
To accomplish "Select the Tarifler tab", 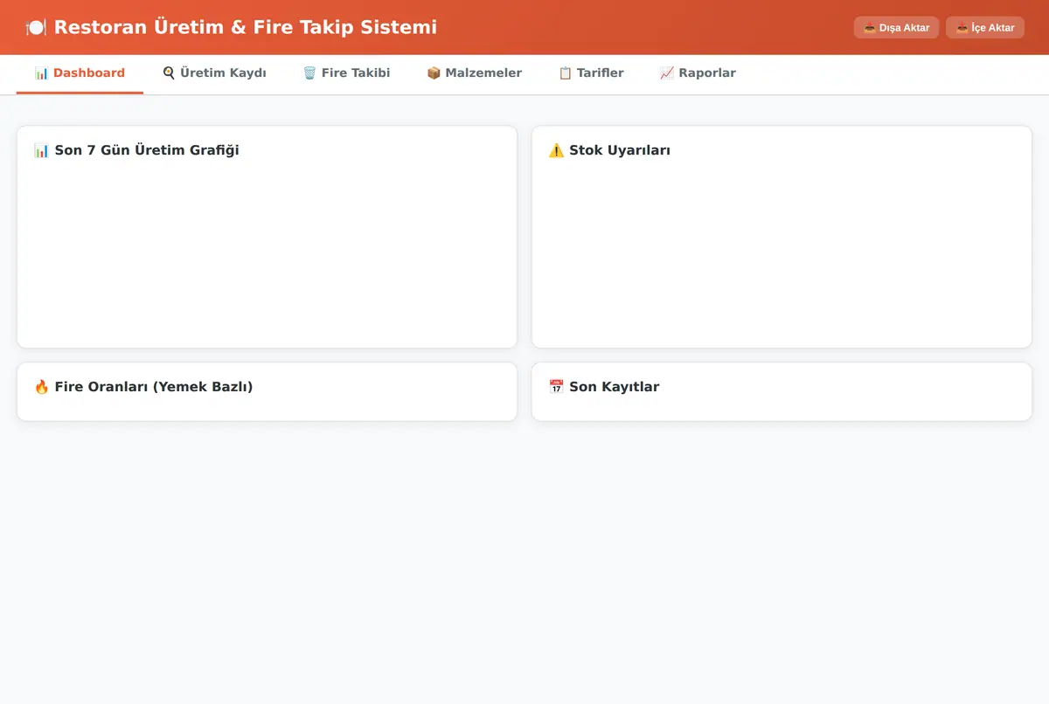I will (x=591, y=73).
